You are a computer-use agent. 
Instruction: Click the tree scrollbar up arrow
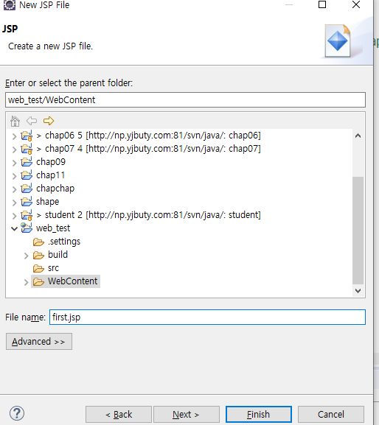coord(358,136)
